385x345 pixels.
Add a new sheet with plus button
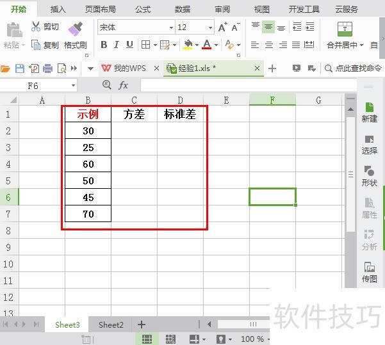(x=142, y=325)
